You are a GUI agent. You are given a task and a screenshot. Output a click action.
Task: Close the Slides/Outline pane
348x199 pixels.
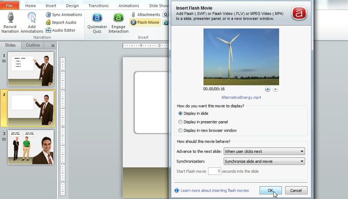(x=53, y=45)
